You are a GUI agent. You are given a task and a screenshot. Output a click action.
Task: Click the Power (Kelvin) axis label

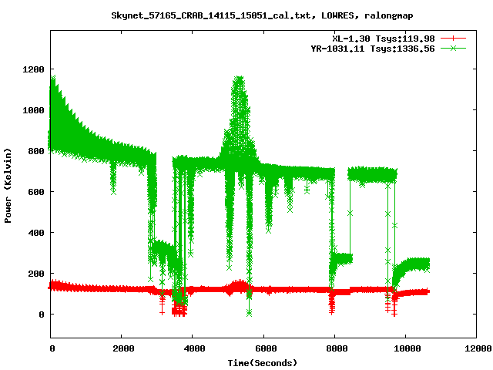click(8, 186)
